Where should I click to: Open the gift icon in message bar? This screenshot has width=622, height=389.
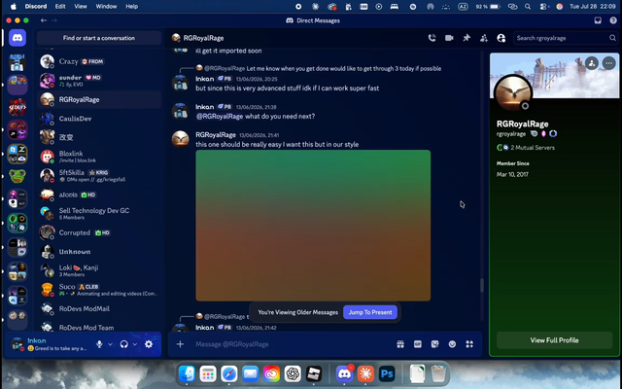point(400,344)
